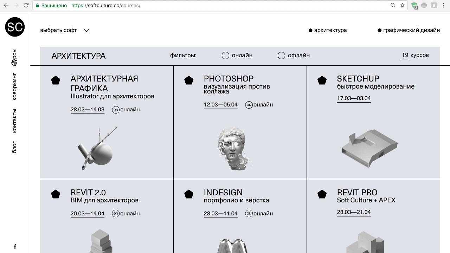The width and height of the screenshot is (450, 253).
Task: Click the SC logo icon
Action: [15, 27]
